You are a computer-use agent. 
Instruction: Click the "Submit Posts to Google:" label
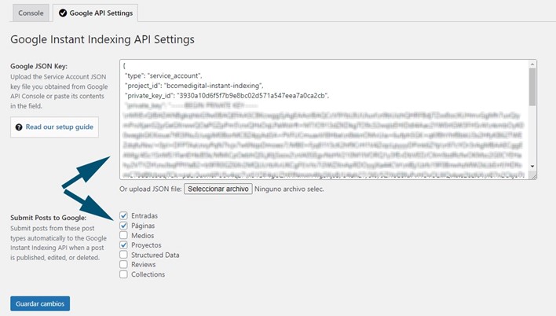pos(48,218)
